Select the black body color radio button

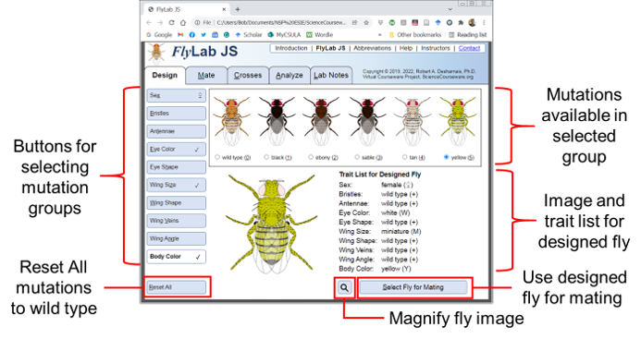(x=266, y=157)
